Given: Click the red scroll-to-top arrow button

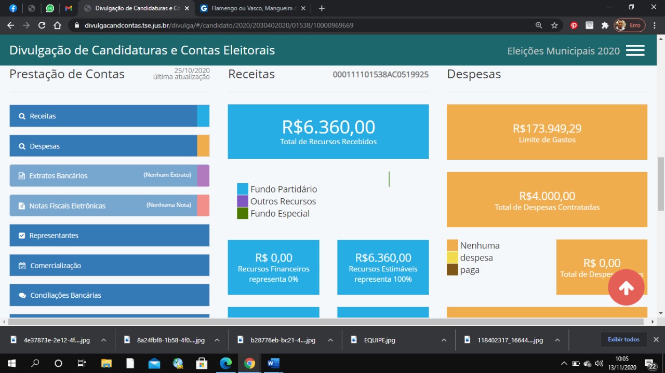Looking at the screenshot, I should tap(626, 287).
